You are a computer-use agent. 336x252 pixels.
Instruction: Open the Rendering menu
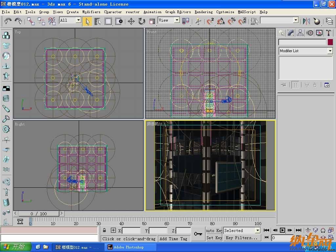pyautogui.click(x=203, y=12)
